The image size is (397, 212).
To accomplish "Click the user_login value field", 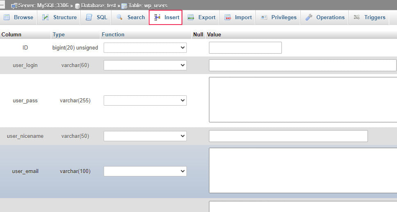I will coord(302,65).
